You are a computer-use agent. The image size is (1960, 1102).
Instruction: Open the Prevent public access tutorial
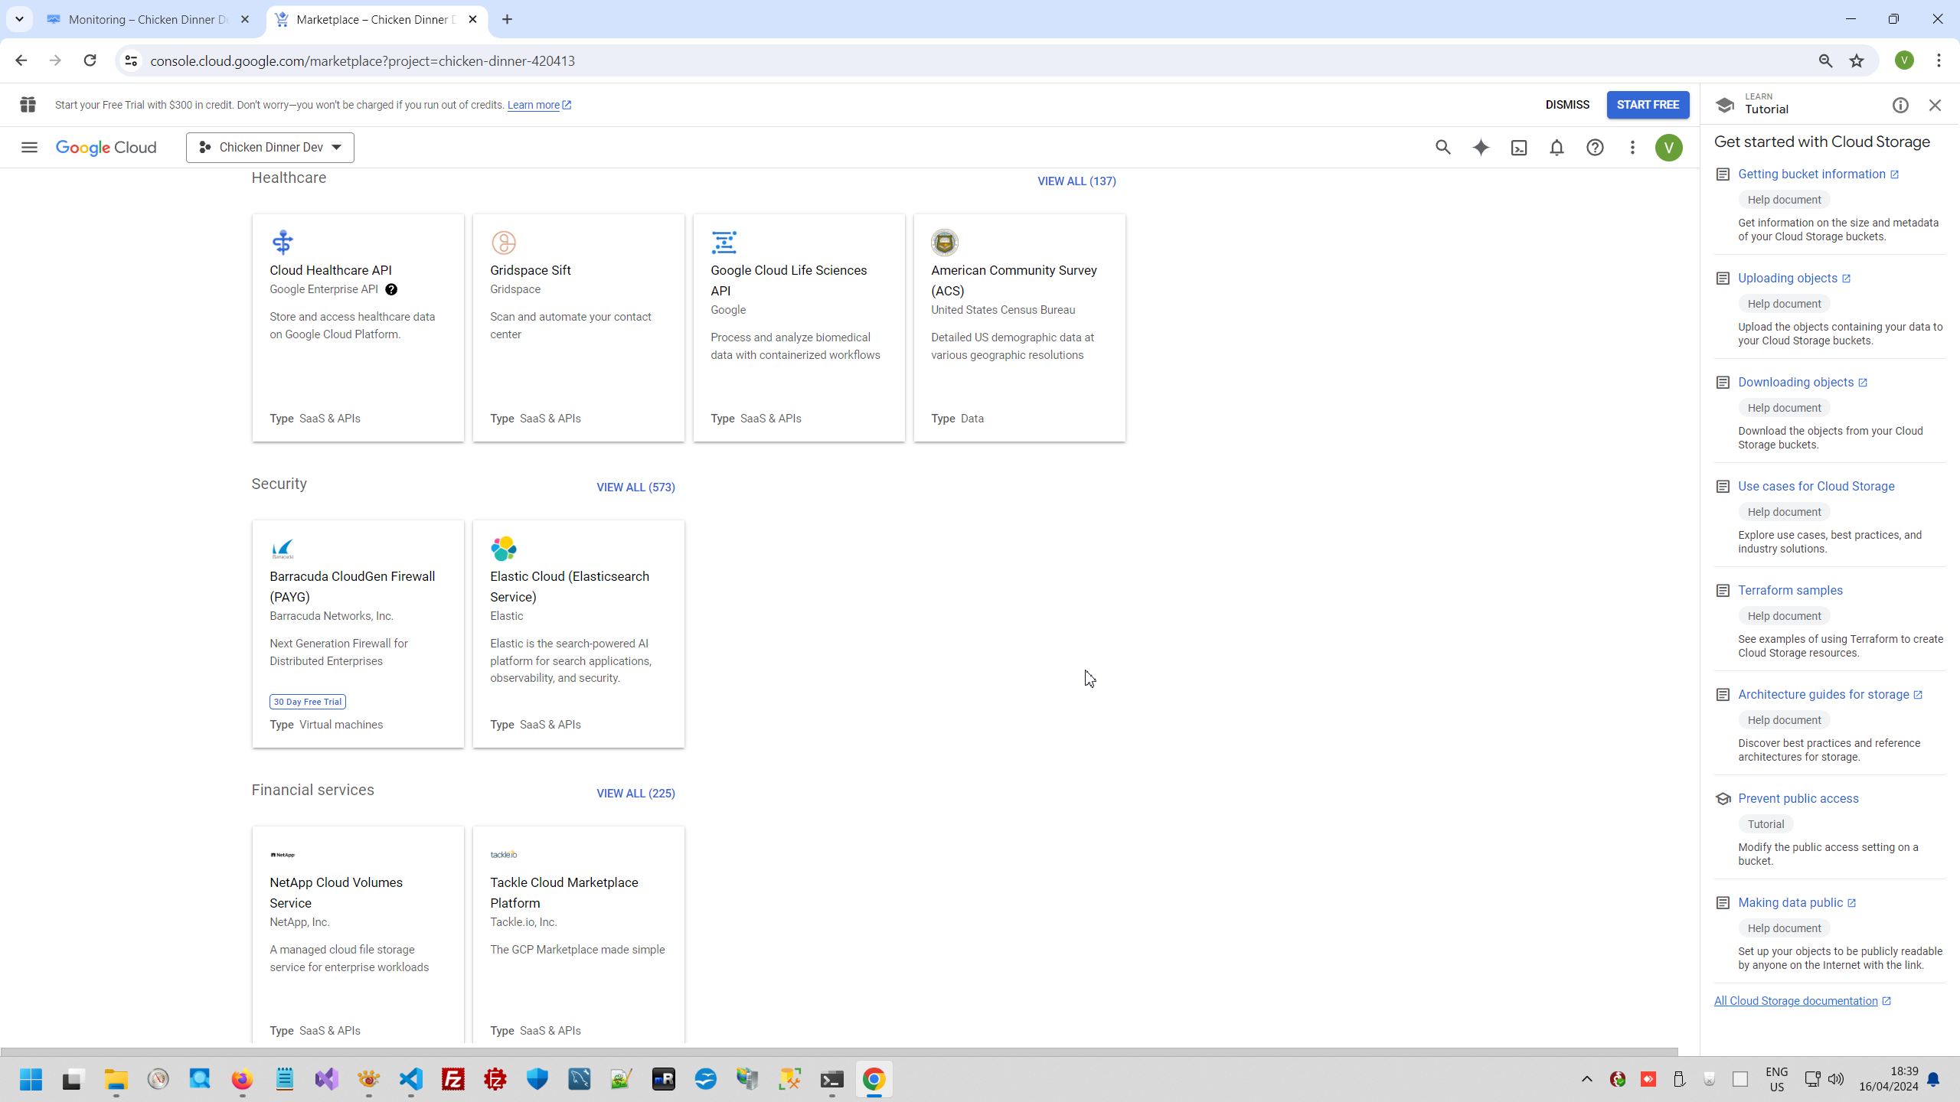coord(1798,798)
